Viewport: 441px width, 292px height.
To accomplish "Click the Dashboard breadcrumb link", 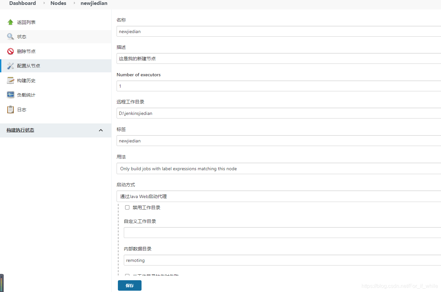I will [x=23, y=3].
